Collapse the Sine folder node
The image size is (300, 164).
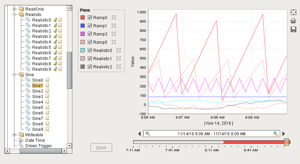click(15, 74)
